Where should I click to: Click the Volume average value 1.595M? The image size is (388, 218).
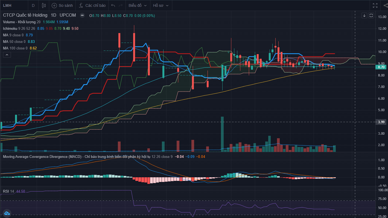pyautogui.click(x=62, y=22)
